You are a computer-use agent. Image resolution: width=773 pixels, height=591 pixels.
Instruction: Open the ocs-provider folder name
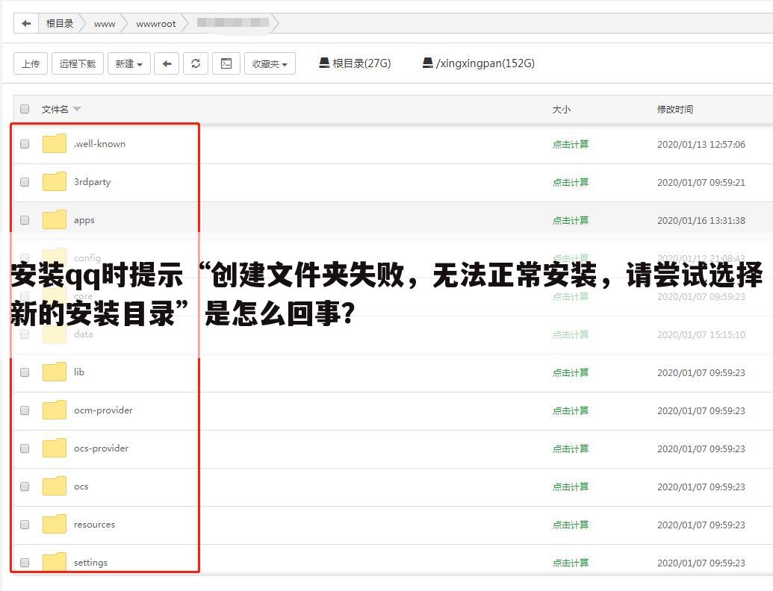click(x=101, y=448)
